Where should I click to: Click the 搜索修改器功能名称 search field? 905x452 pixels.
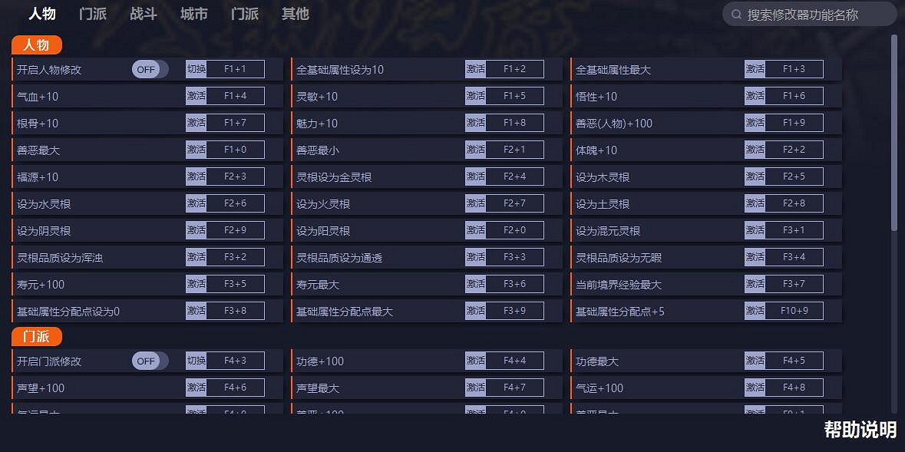[808, 13]
